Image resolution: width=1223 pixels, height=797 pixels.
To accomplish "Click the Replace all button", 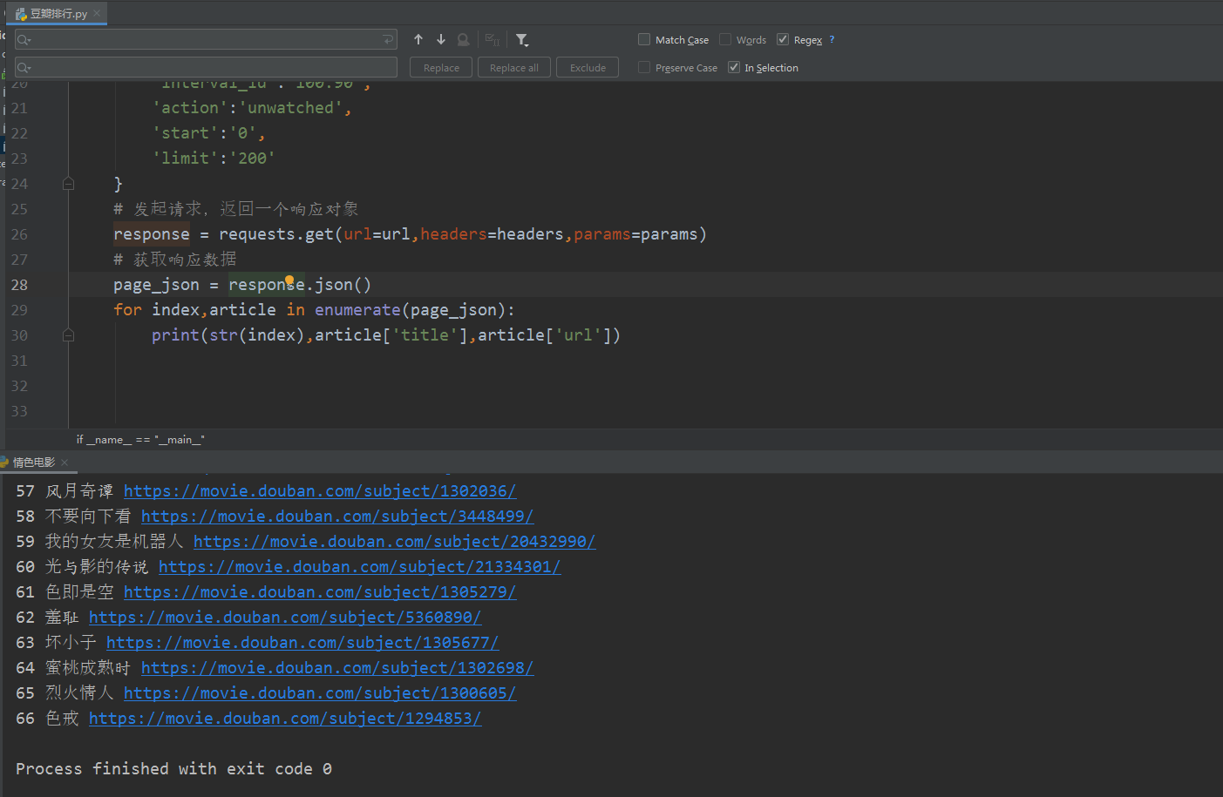I will pyautogui.click(x=514, y=67).
